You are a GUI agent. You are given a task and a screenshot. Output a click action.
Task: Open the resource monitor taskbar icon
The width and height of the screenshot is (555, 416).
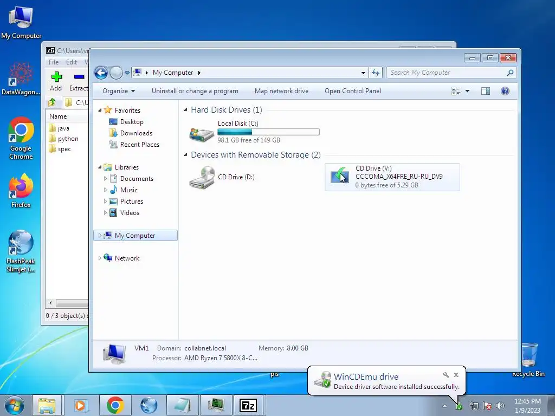(216, 405)
